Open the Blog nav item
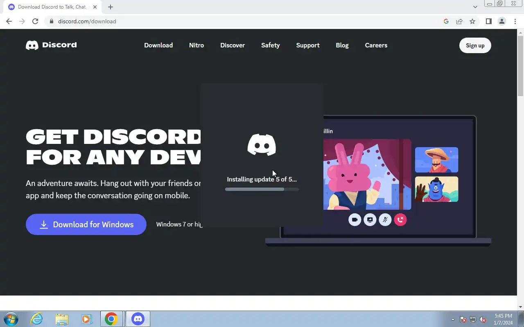Viewport: 524px width, 327px height. coord(342,45)
